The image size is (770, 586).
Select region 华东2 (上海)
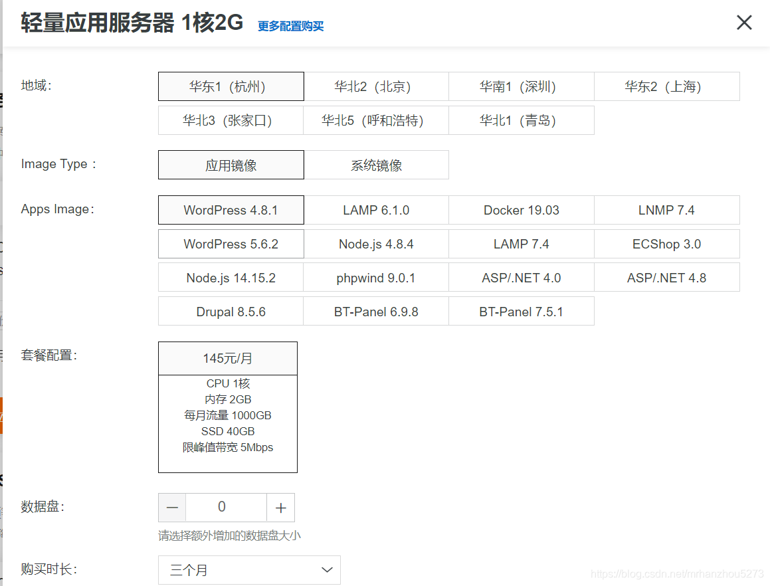click(x=667, y=86)
